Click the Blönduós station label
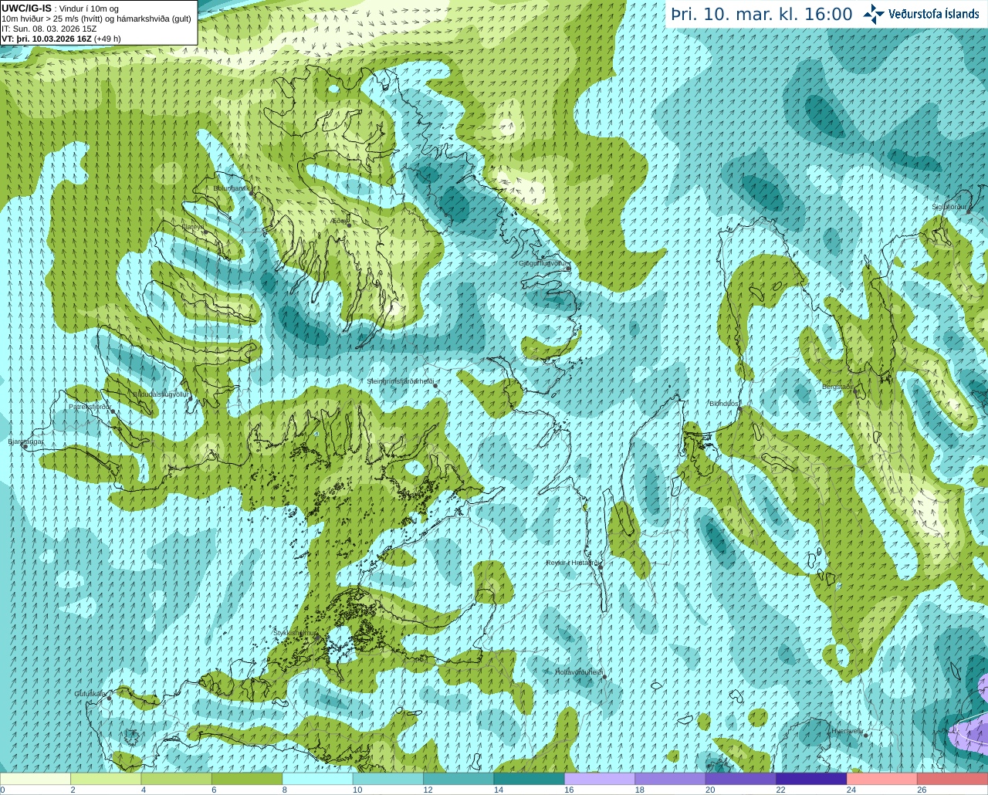 [724, 404]
